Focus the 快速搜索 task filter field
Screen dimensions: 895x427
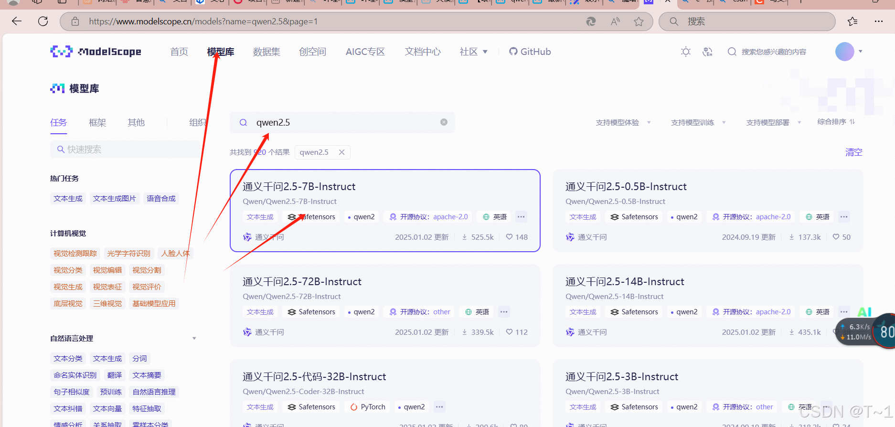point(125,149)
